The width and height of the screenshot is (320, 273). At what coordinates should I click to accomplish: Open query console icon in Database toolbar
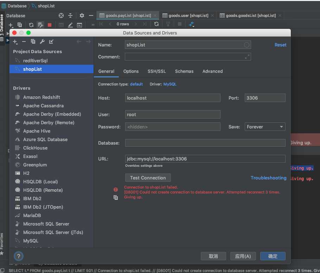pyautogui.click(x=79, y=25)
